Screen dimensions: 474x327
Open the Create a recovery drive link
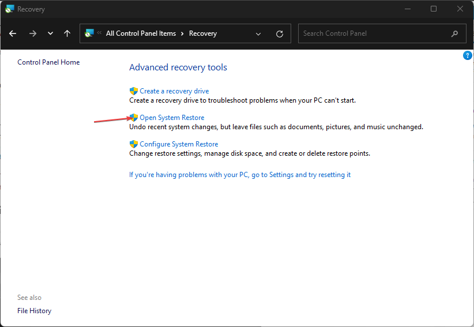tap(174, 91)
